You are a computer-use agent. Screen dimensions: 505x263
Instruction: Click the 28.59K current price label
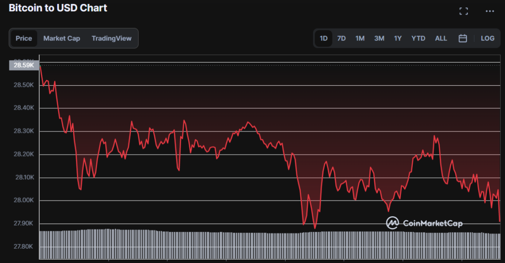click(24, 66)
